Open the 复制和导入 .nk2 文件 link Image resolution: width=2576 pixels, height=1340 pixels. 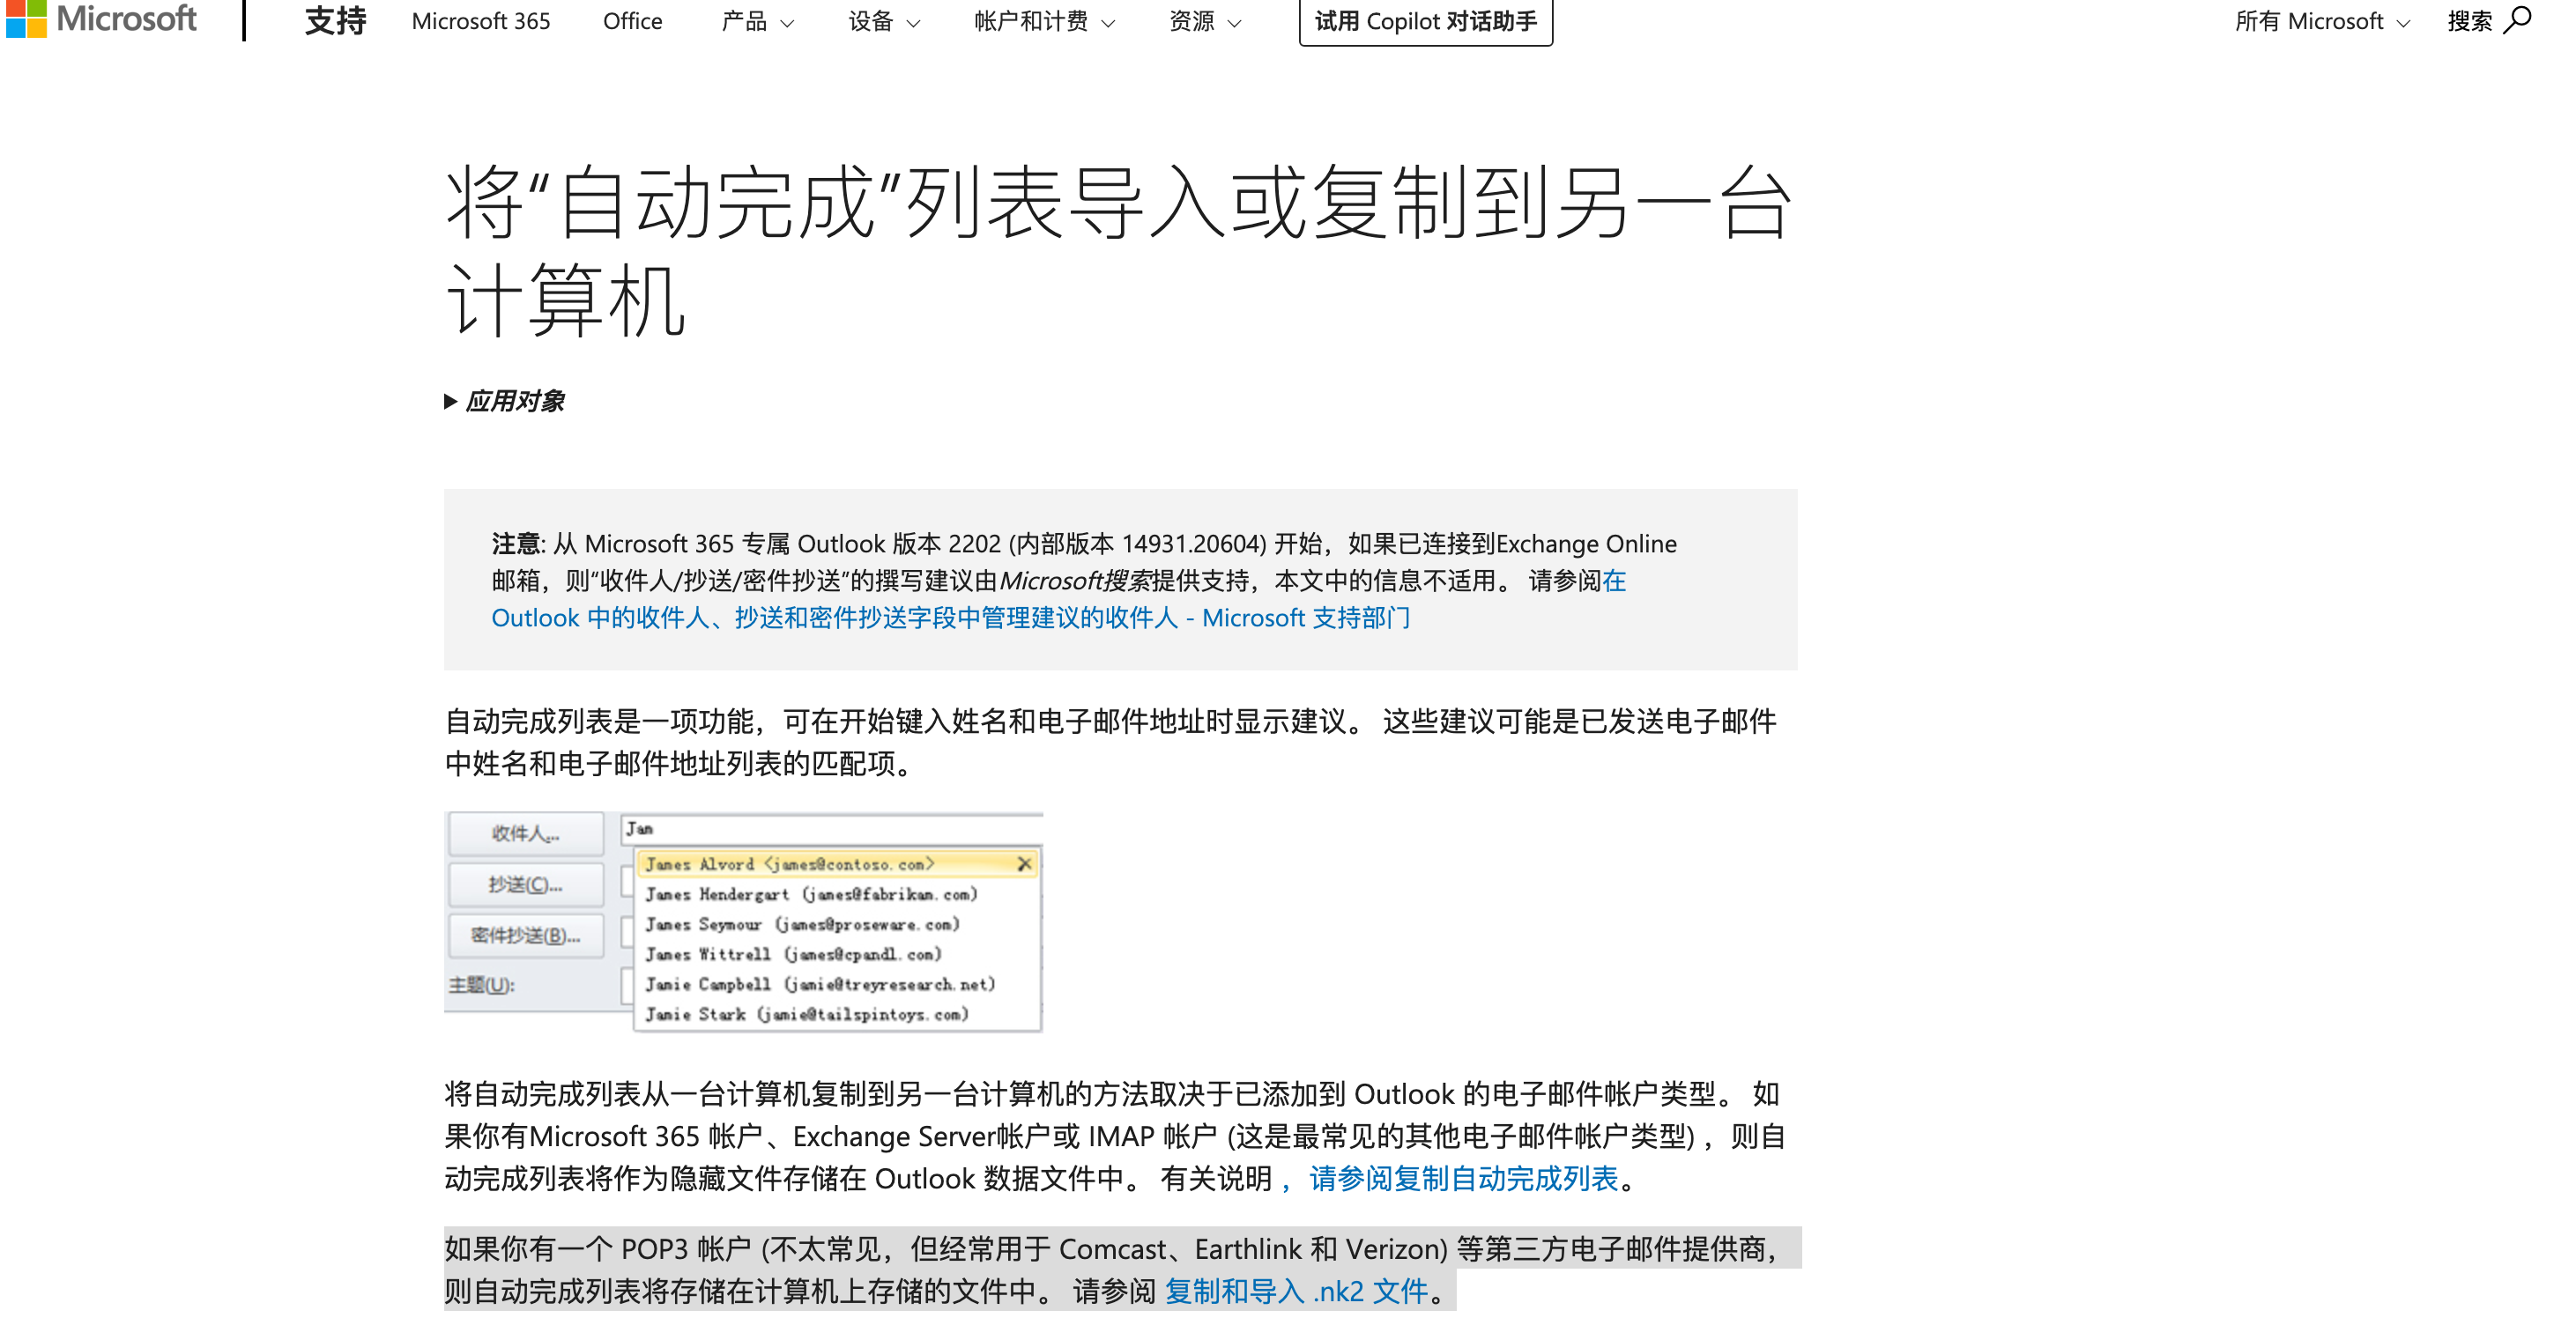click(1297, 1291)
